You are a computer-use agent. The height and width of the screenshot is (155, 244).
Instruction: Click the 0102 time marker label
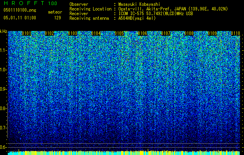pos(49,33)
